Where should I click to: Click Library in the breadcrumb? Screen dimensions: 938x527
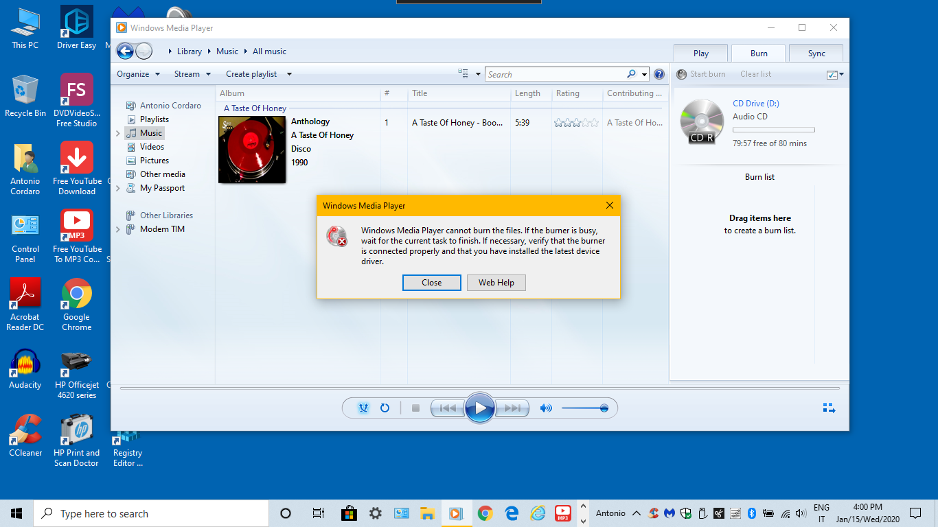(190, 51)
